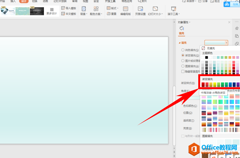
Task: Switch to Transitions (切换) tab
Action: point(34,1)
